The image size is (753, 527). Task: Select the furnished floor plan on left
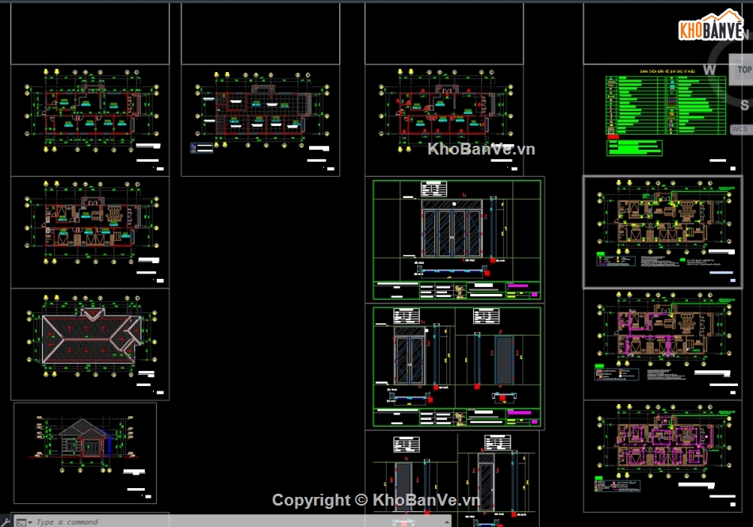pyautogui.click(x=90, y=230)
